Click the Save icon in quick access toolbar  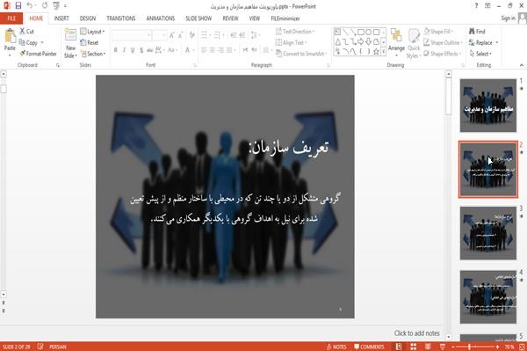[x=18, y=5]
